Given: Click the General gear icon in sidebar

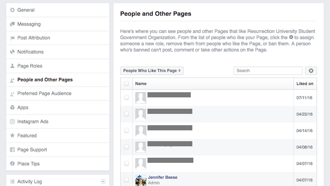Looking at the screenshot, I should pyautogui.click(x=12, y=10).
